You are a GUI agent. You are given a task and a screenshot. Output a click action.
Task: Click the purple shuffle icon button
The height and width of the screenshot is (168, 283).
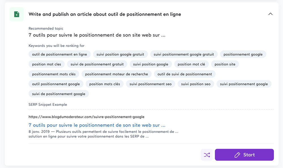207,155
